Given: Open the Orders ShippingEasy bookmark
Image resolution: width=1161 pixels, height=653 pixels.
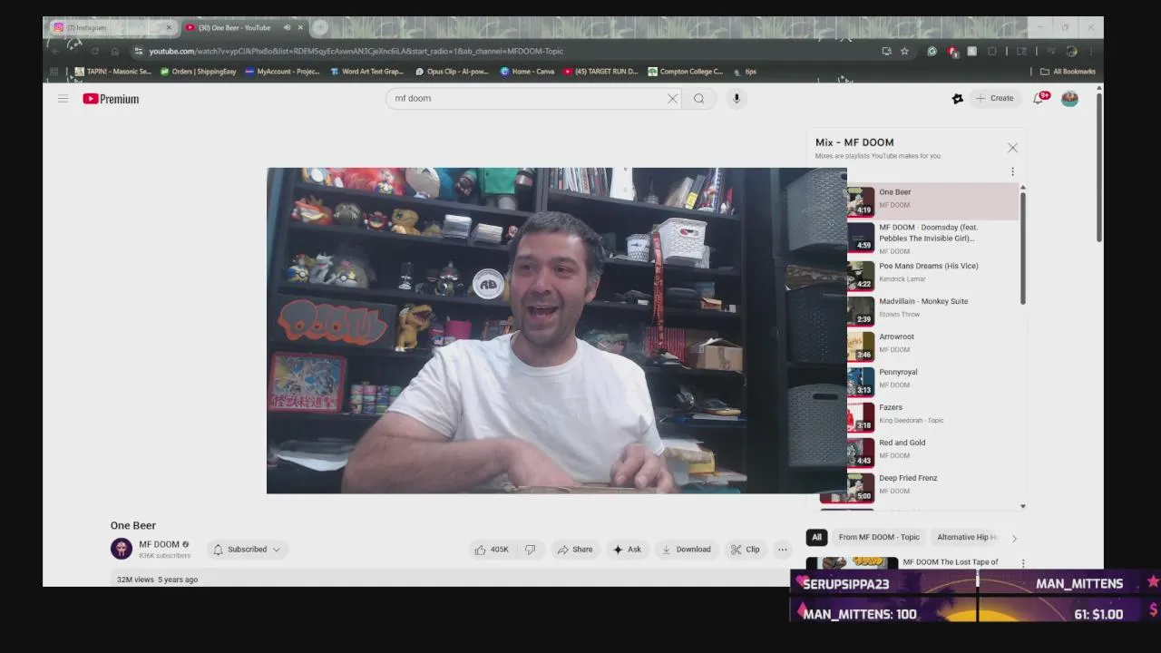Looking at the screenshot, I should click(x=198, y=71).
